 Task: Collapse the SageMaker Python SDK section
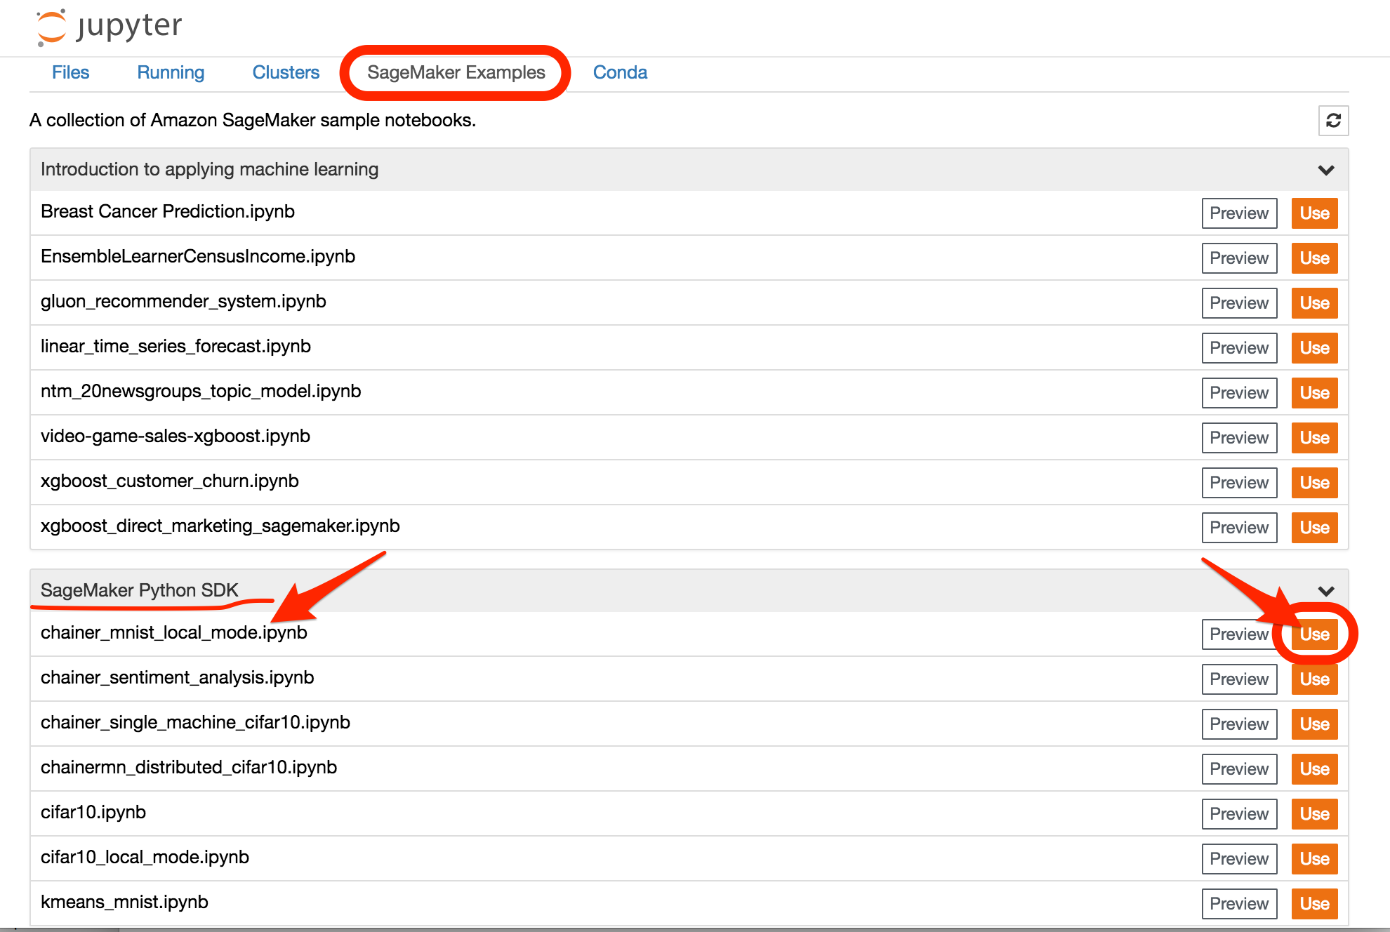pyautogui.click(x=1325, y=590)
